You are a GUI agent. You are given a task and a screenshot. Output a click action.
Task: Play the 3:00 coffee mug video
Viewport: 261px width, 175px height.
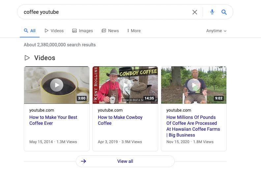(x=57, y=85)
